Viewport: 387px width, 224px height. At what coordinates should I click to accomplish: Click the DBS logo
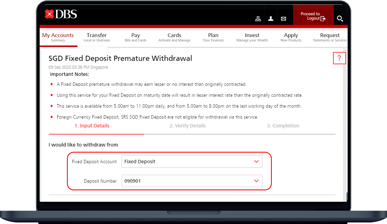[x=61, y=14]
